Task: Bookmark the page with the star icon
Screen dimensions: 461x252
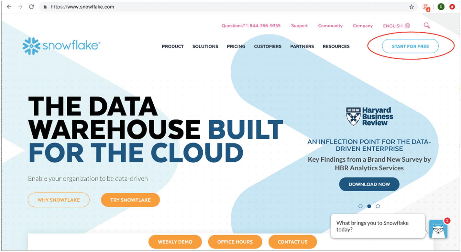Action: (412, 7)
